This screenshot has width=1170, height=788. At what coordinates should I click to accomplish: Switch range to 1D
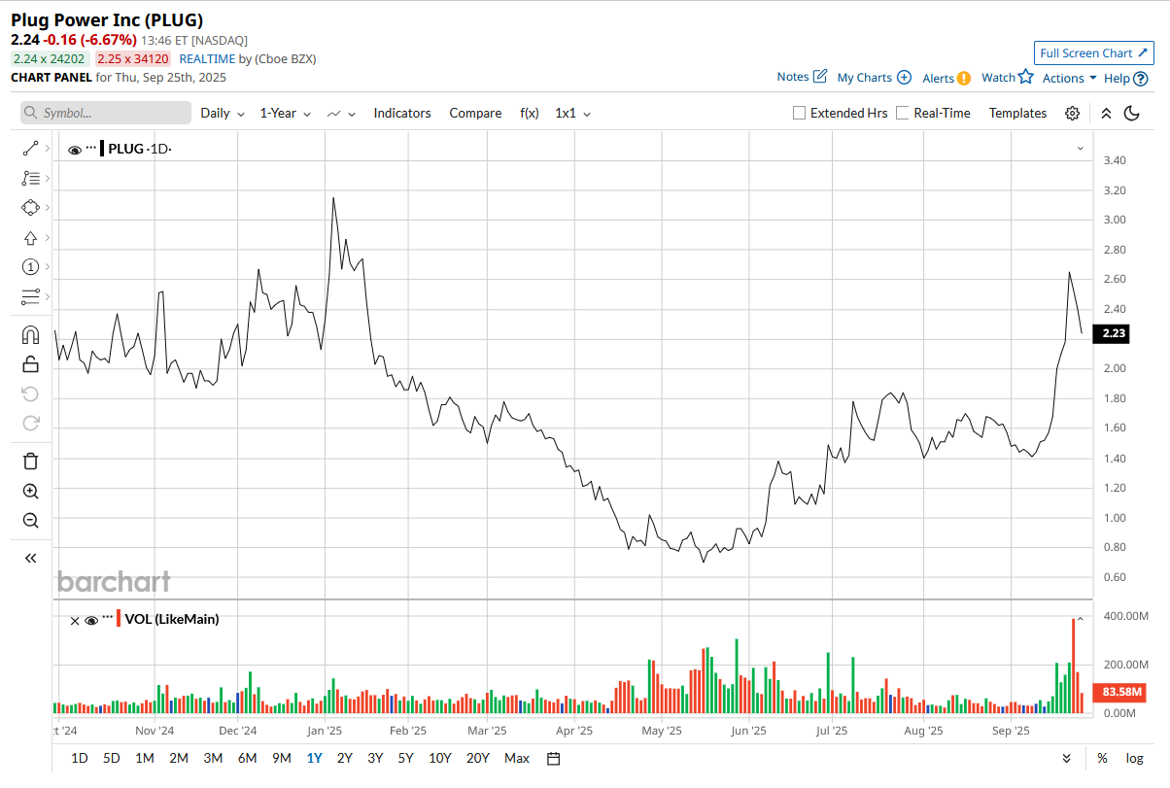pyautogui.click(x=80, y=758)
